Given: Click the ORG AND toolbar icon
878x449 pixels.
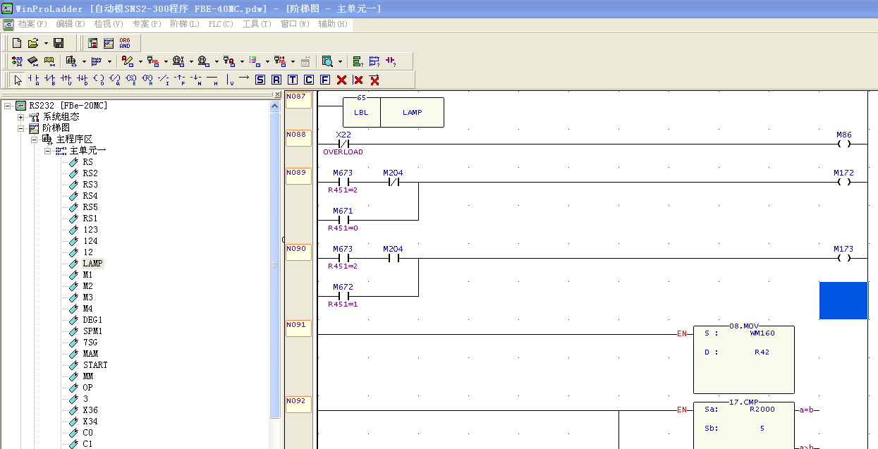Looking at the screenshot, I should [125, 43].
